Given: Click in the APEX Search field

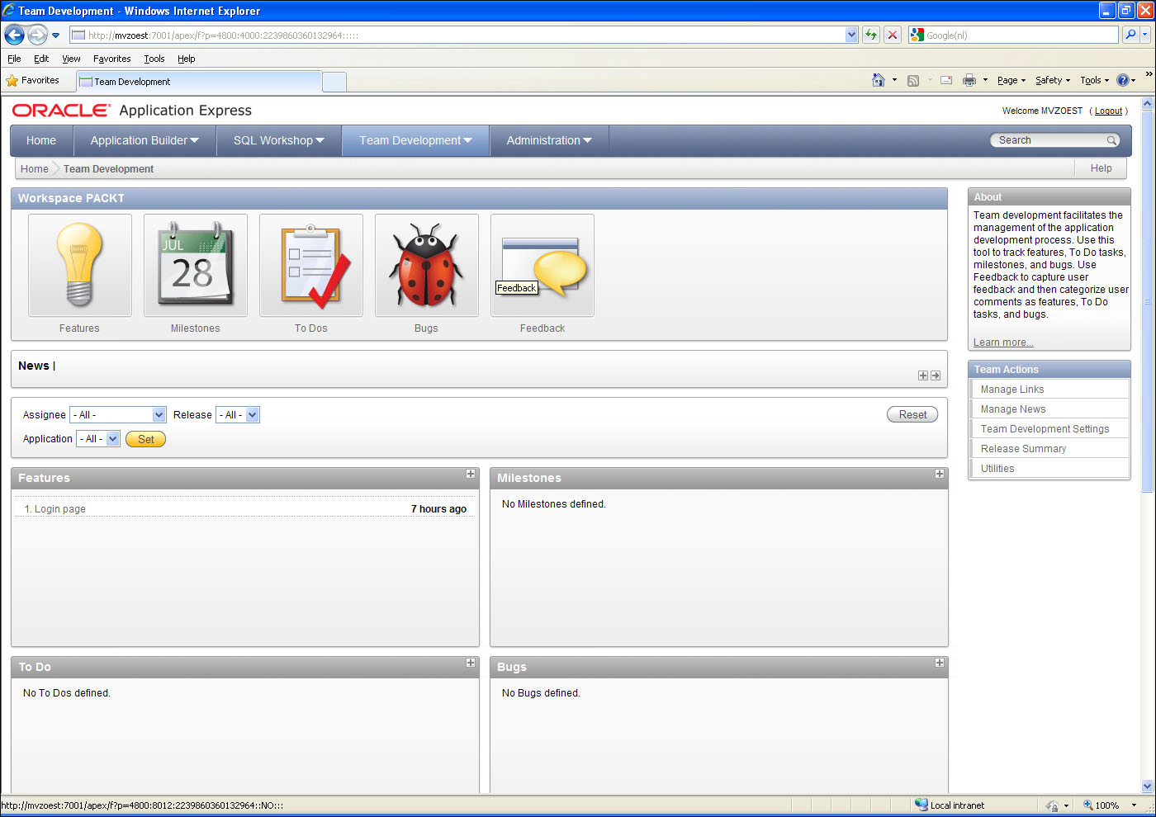Looking at the screenshot, I should coord(1050,140).
